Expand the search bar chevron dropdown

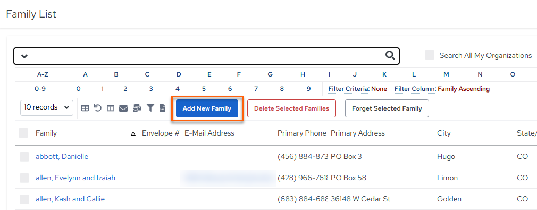point(24,56)
